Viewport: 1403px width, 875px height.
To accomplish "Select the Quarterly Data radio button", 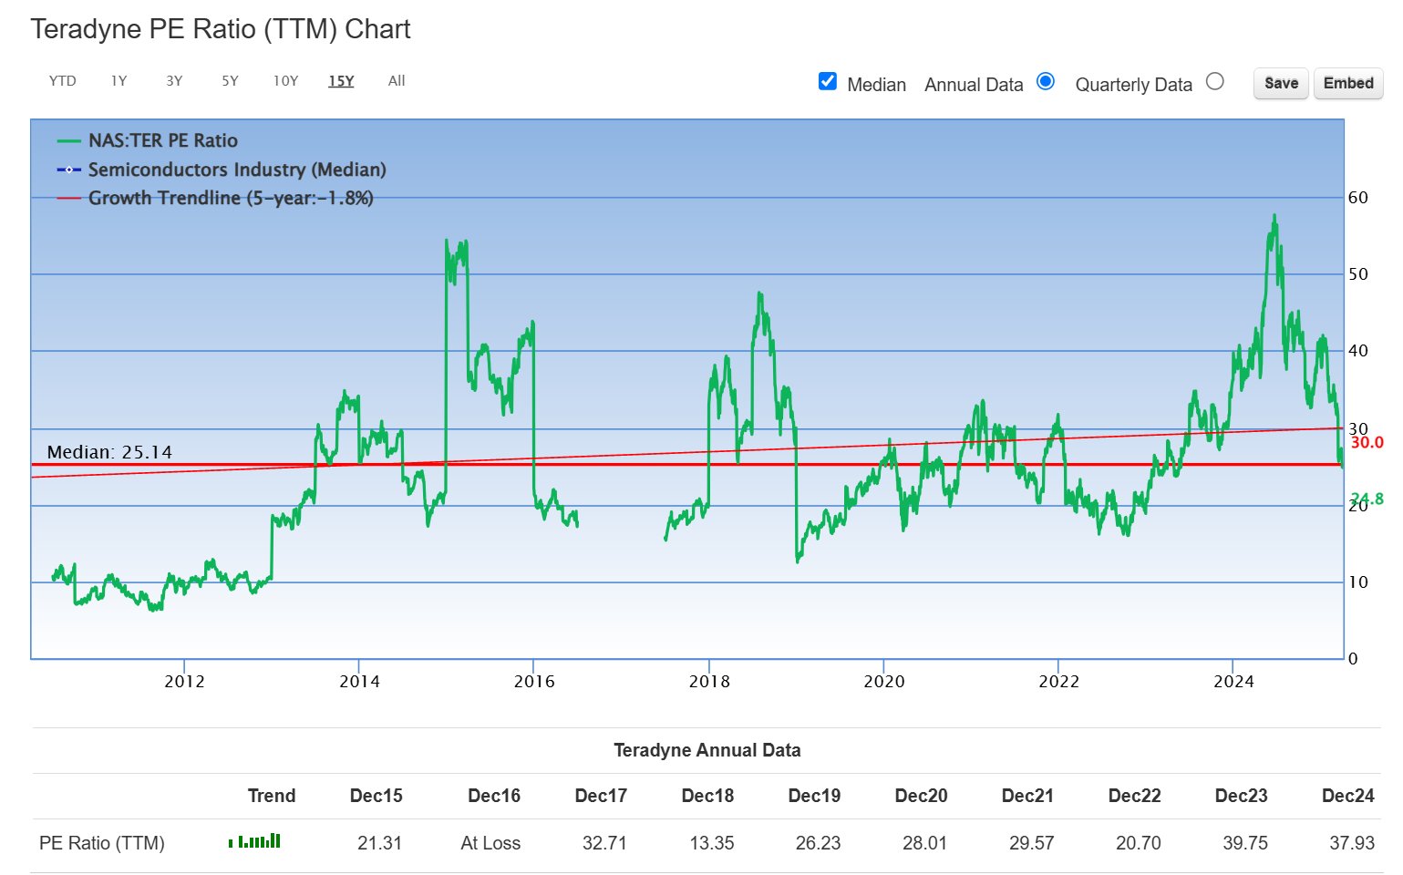I will point(1214,81).
